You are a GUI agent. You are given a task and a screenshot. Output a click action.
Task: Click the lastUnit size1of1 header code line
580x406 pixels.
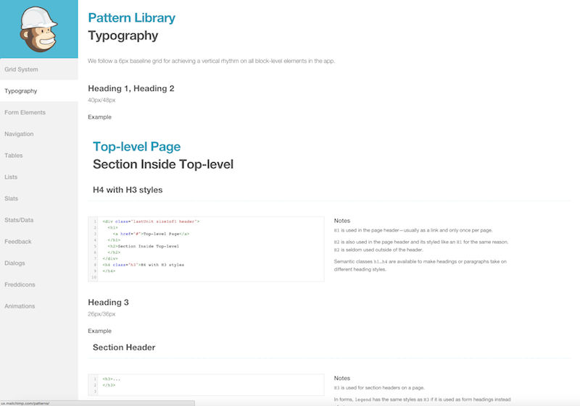(151, 221)
